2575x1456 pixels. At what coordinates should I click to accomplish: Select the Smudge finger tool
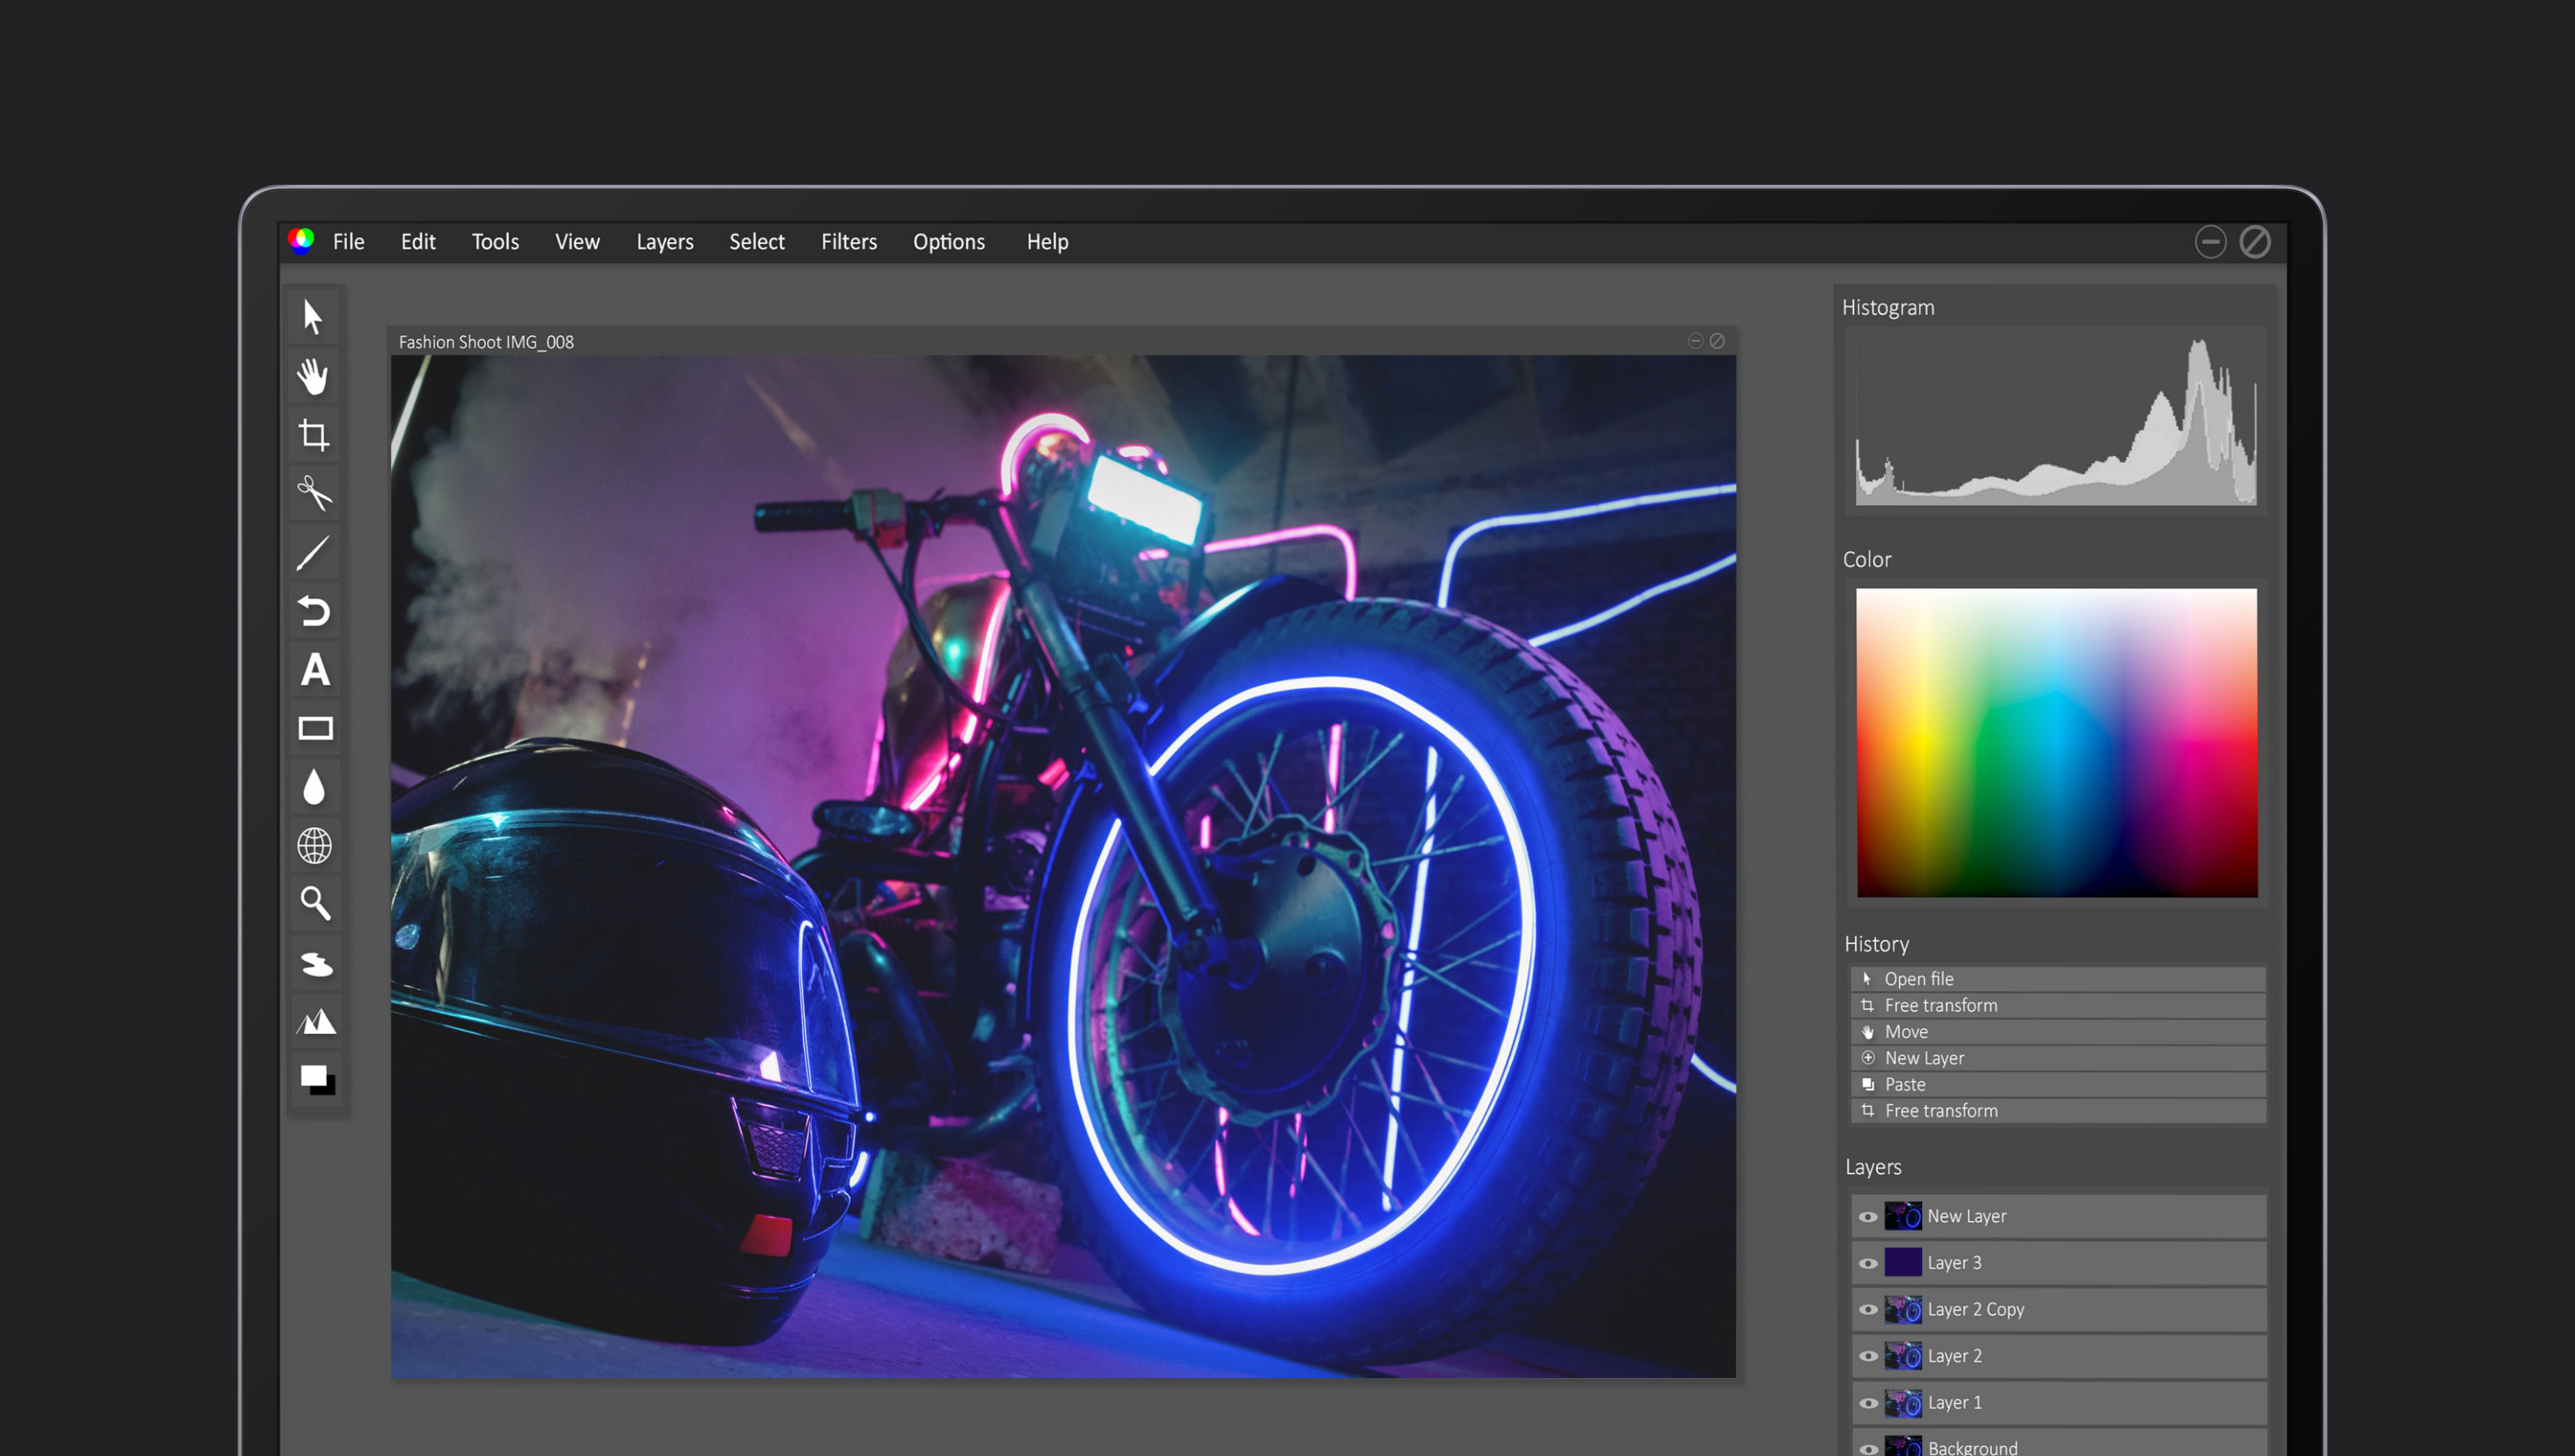click(x=316, y=963)
